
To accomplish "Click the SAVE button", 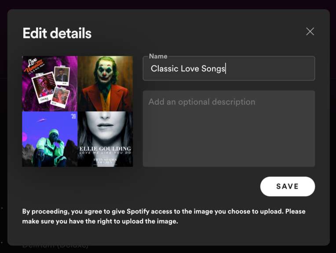I will point(287,186).
